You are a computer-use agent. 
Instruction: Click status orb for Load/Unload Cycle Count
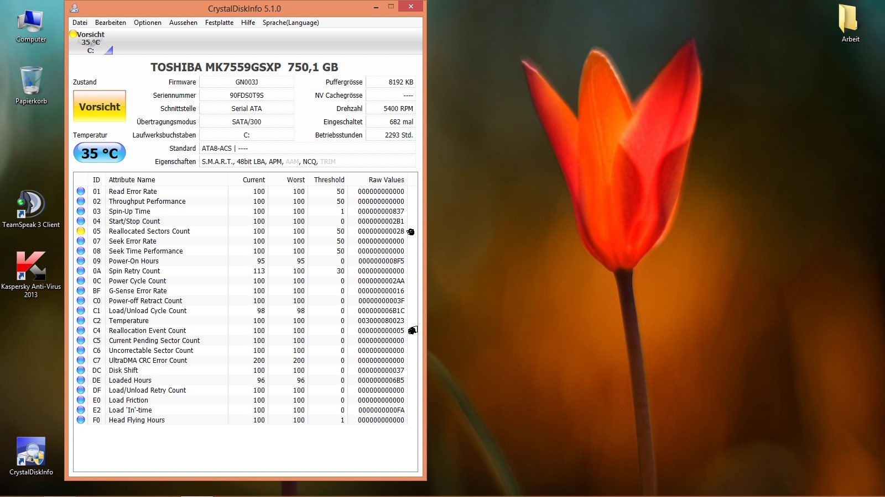click(81, 311)
